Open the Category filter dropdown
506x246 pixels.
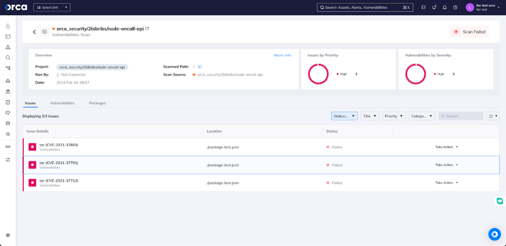point(422,116)
